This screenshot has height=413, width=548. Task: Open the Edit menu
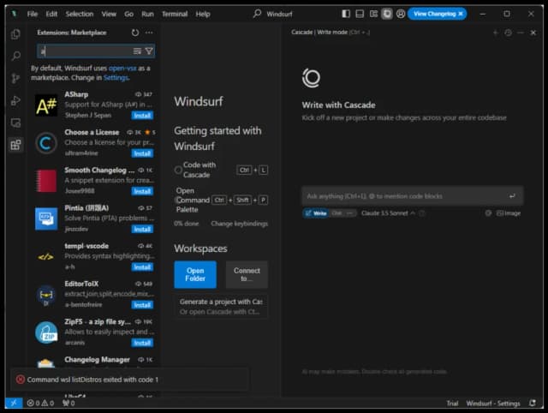tap(51, 14)
